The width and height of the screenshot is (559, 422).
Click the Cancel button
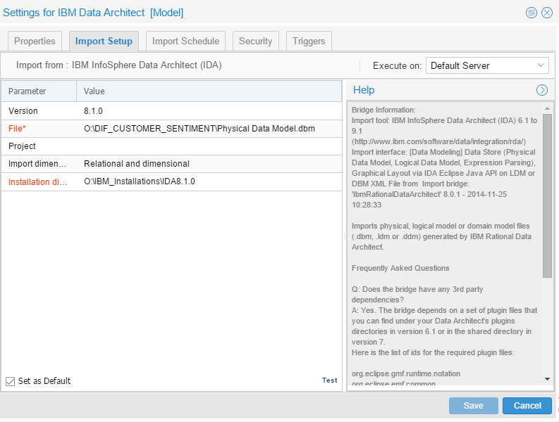coord(527,406)
